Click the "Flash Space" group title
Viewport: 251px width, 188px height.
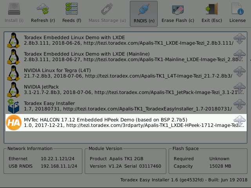tap(186, 148)
